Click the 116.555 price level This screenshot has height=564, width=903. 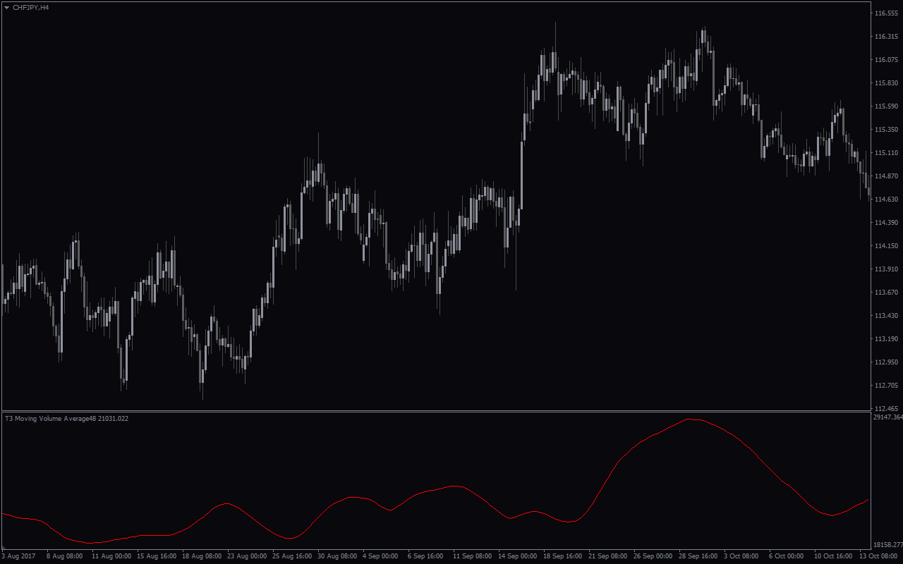click(885, 13)
